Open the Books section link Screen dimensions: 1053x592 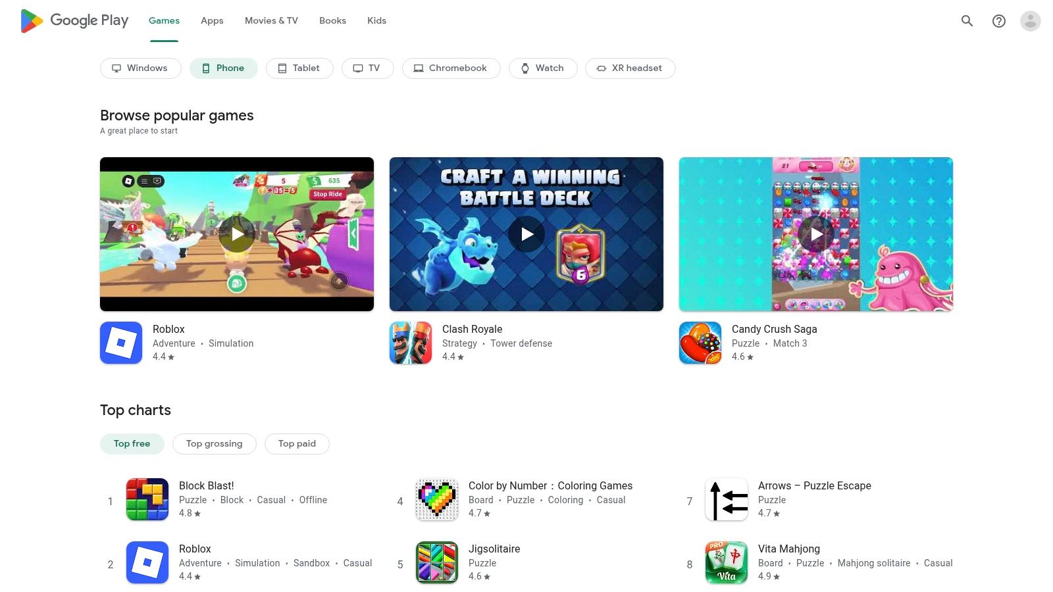[332, 20]
